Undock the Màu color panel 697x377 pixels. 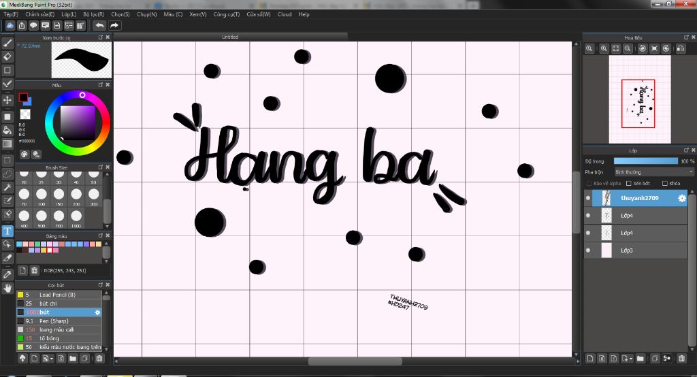click(101, 84)
